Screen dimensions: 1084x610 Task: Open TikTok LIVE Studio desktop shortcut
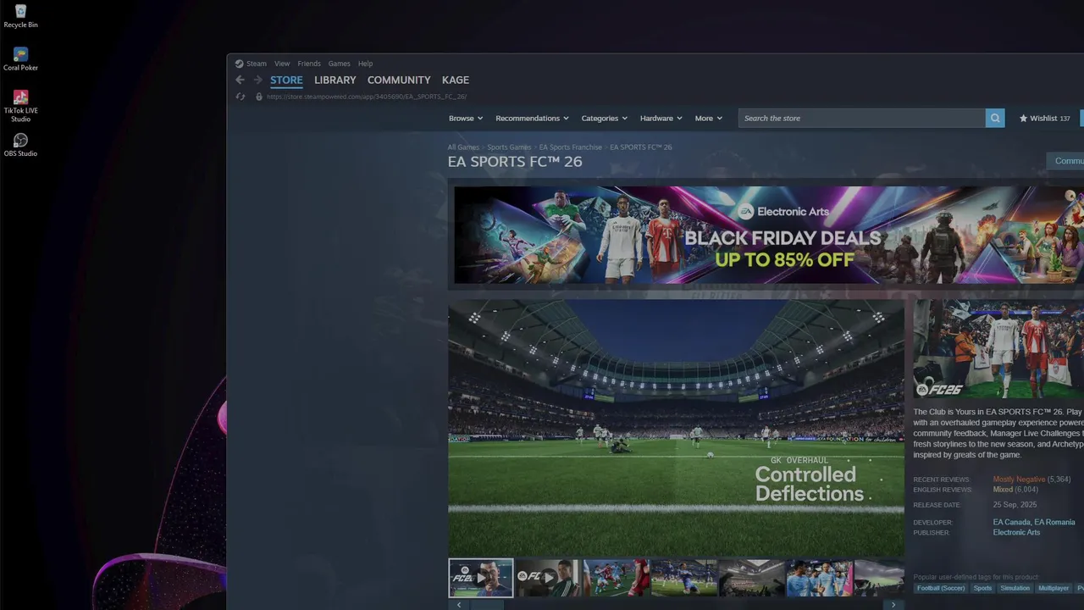20,106
